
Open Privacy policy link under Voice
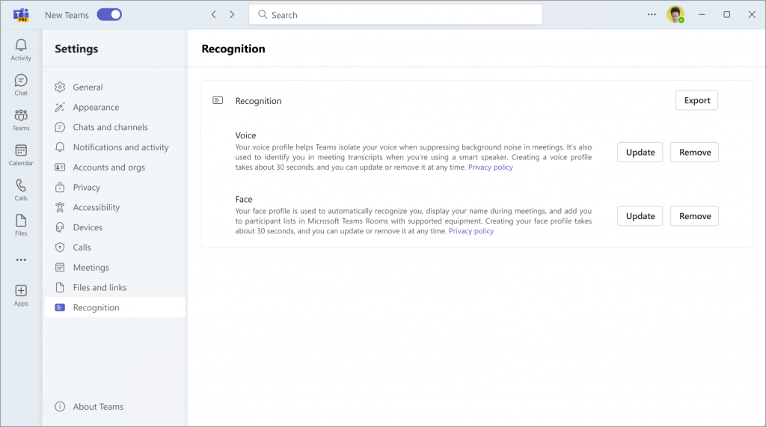tap(491, 167)
